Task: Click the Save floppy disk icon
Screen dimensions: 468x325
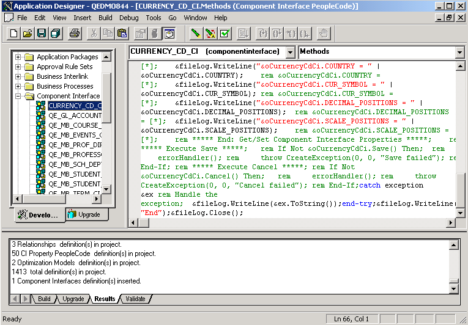Action: point(41,33)
